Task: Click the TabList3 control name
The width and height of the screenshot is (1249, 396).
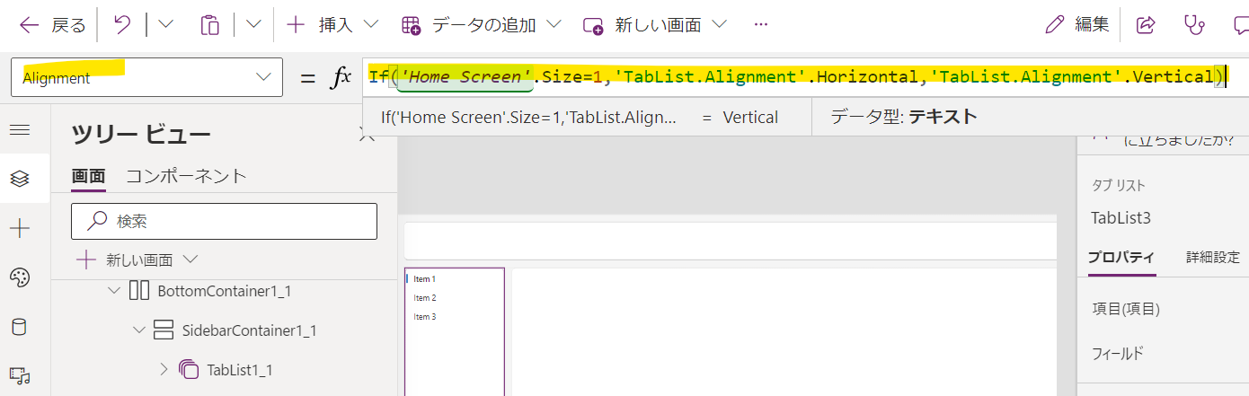Action: [x=1121, y=218]
